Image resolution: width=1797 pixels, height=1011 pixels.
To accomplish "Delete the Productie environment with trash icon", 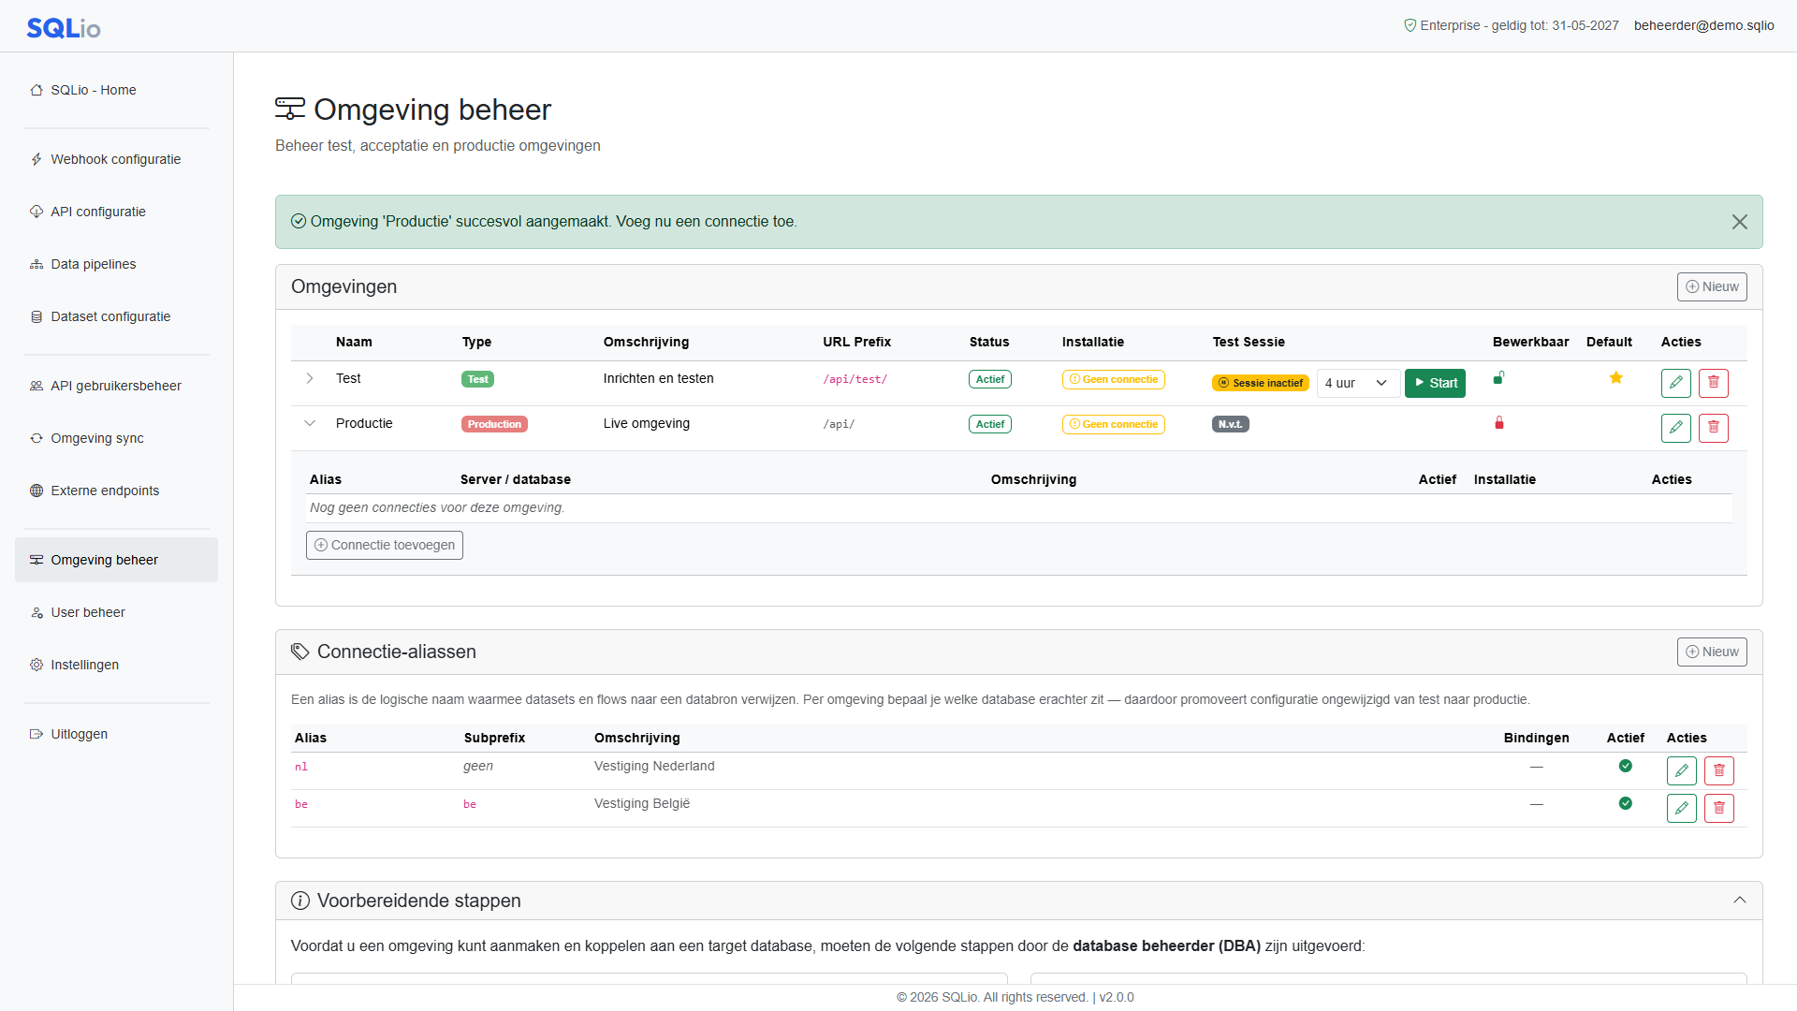I will (x=1713, y=428).
